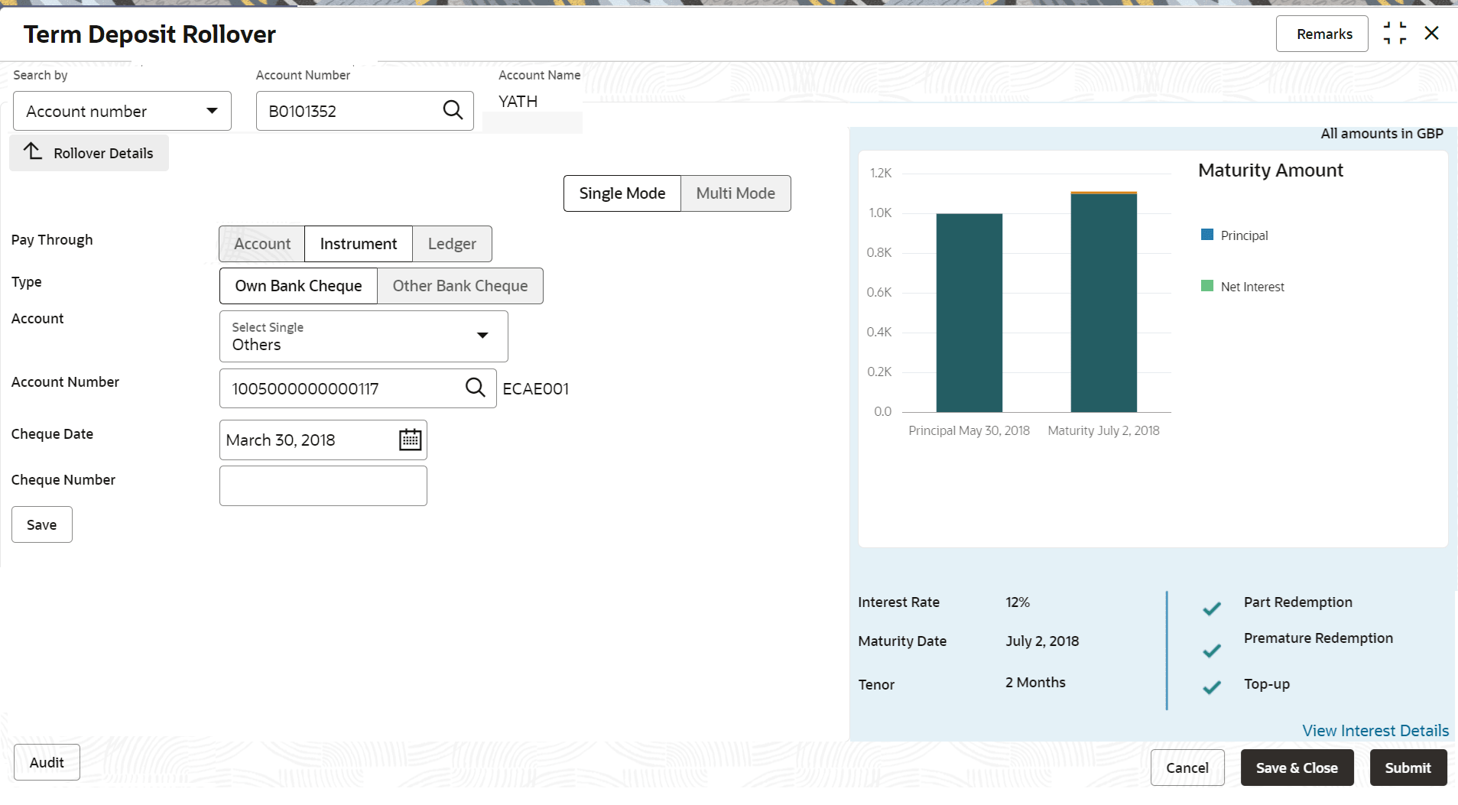
Task: Choose Ledger as Pay Through option
Action: (451, 244)
